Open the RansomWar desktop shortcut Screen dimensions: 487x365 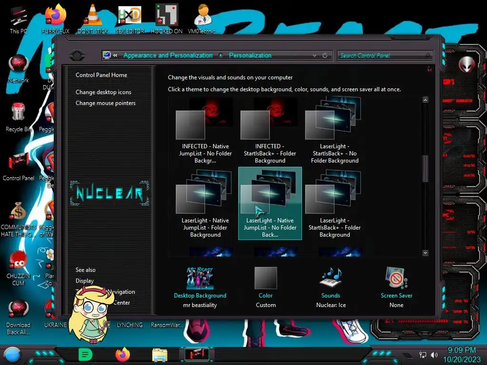167,325
